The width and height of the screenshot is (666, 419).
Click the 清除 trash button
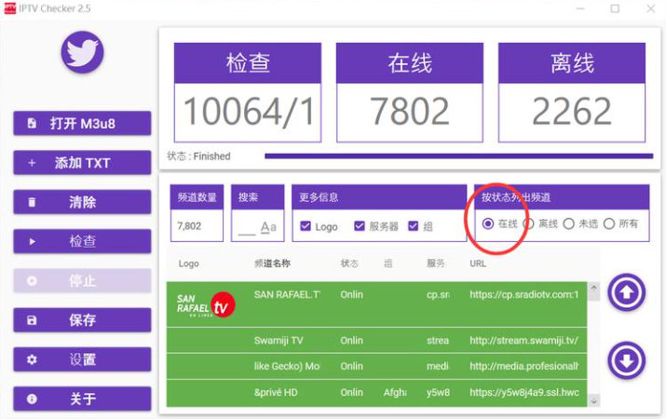(x=82, y=202)
